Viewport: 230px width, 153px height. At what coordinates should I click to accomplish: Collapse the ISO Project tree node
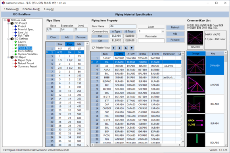point(8,23)
